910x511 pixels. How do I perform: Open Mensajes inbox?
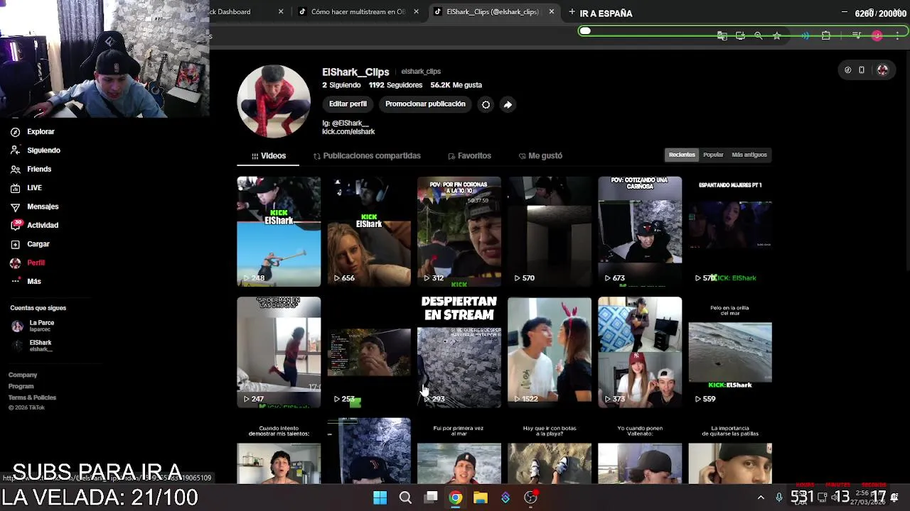pos(34,207)
